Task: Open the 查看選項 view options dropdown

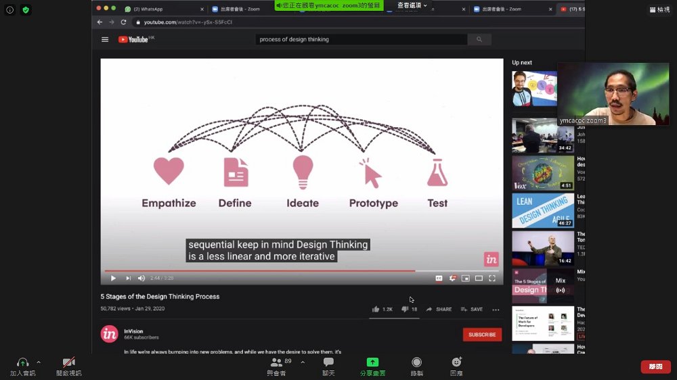Action: (412, 5)
